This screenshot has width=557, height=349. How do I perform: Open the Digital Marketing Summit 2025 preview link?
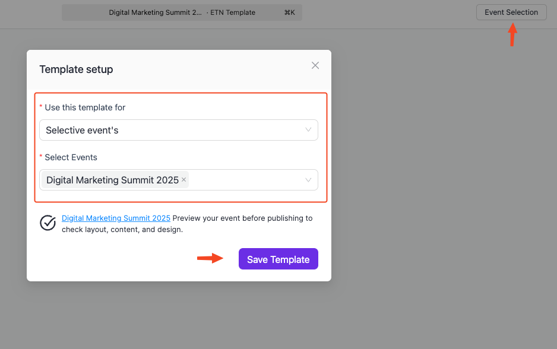pyautogui.click(x=116, y=218)
